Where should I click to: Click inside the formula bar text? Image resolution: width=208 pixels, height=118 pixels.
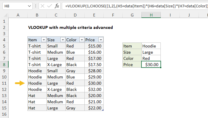pos(134,6)
